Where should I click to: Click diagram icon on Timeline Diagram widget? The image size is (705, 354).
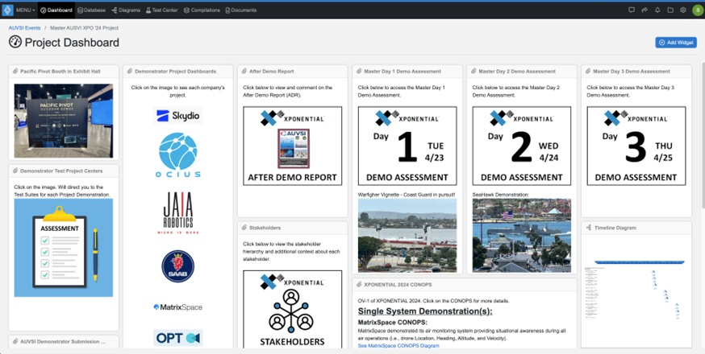[588, 228]
